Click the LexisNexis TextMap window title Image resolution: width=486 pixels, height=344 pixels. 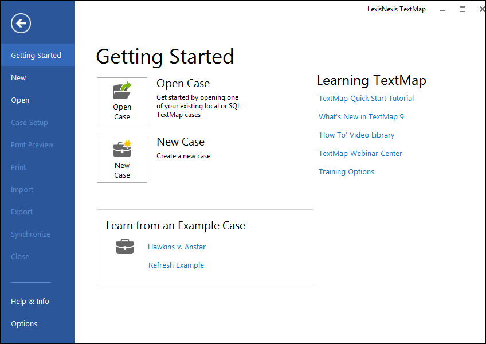click(x=397, y=9)
